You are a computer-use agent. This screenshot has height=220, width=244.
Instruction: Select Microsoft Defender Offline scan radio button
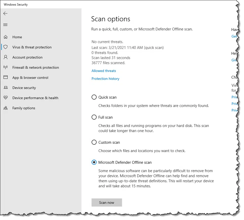pos(94,162)
